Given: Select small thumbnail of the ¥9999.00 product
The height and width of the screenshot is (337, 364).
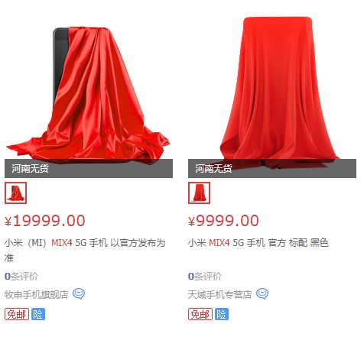Looking at the screenshot, I should (x=200, y=193).
